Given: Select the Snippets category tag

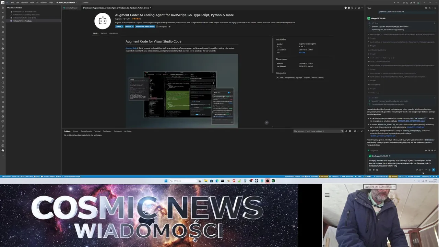Looking at the screenshot, I should [x=307, y=78].
